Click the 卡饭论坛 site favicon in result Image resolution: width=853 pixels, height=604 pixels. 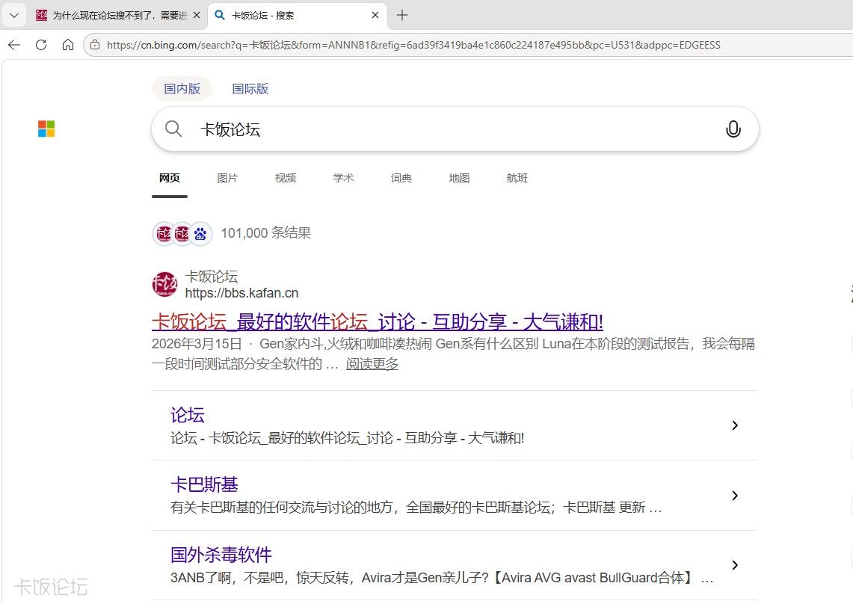pyautogui.click(x=164, y=285)
